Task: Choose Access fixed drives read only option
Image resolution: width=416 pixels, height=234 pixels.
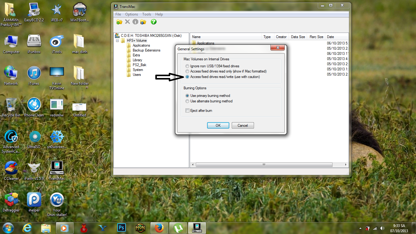Action: (x=187, y=71)
